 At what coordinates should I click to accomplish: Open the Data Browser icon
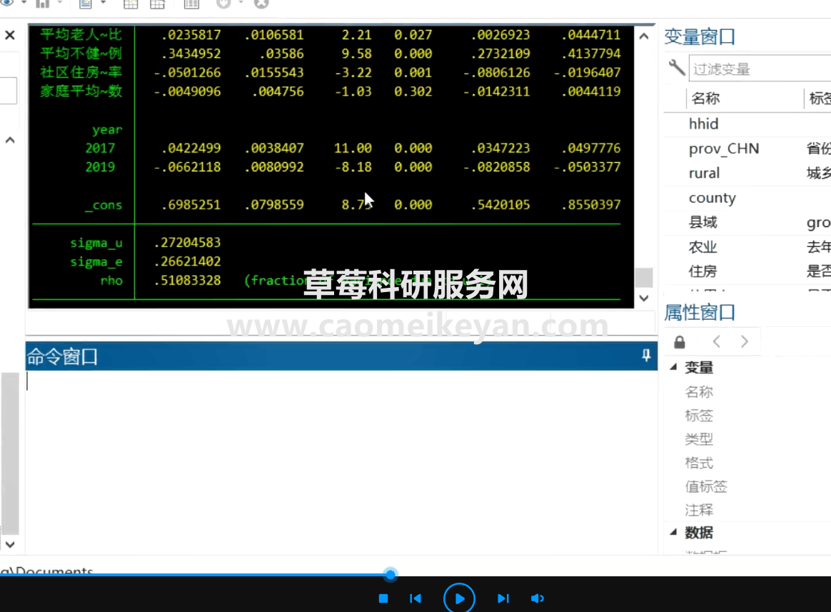[x=157, y=4]
